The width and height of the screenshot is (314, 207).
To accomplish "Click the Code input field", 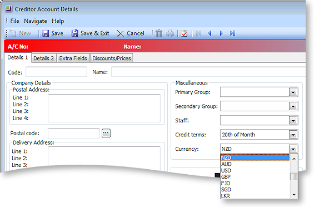I will point(56,72).
